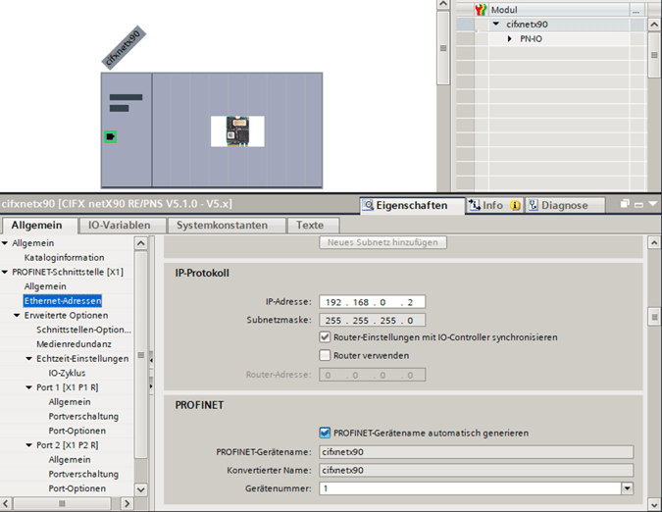Collapse the Port 1 [X1 P1 R] node
Image resolution: width=662 pixels, height=512 pixels.
28,387
